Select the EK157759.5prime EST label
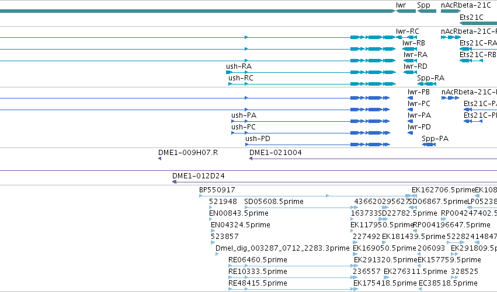 point(449,260)
